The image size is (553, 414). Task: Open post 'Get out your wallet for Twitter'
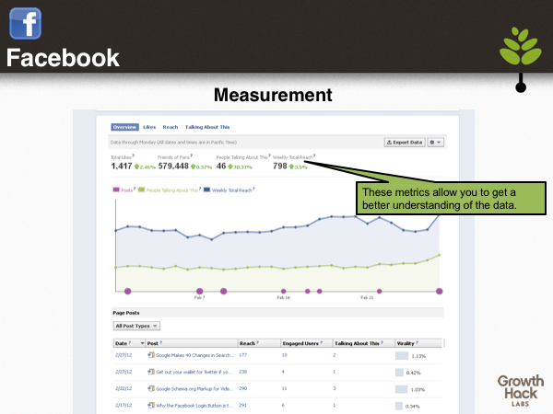click(x=194, y=372)
